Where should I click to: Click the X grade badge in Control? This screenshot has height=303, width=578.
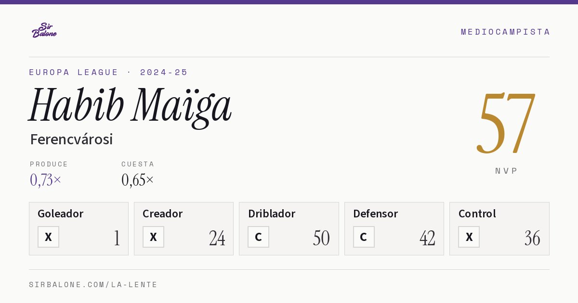pos(469,237)
